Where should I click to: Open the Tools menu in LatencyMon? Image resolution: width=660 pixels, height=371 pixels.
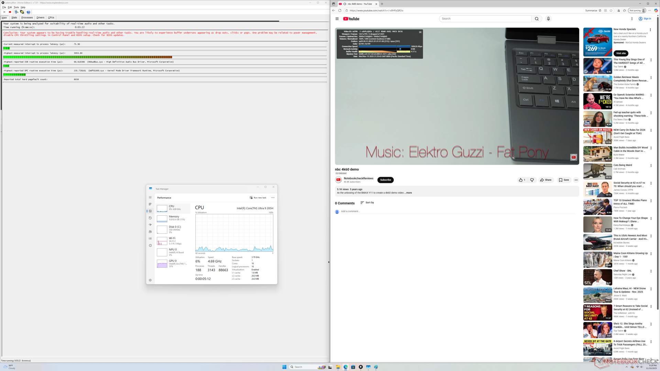[16, 7]
